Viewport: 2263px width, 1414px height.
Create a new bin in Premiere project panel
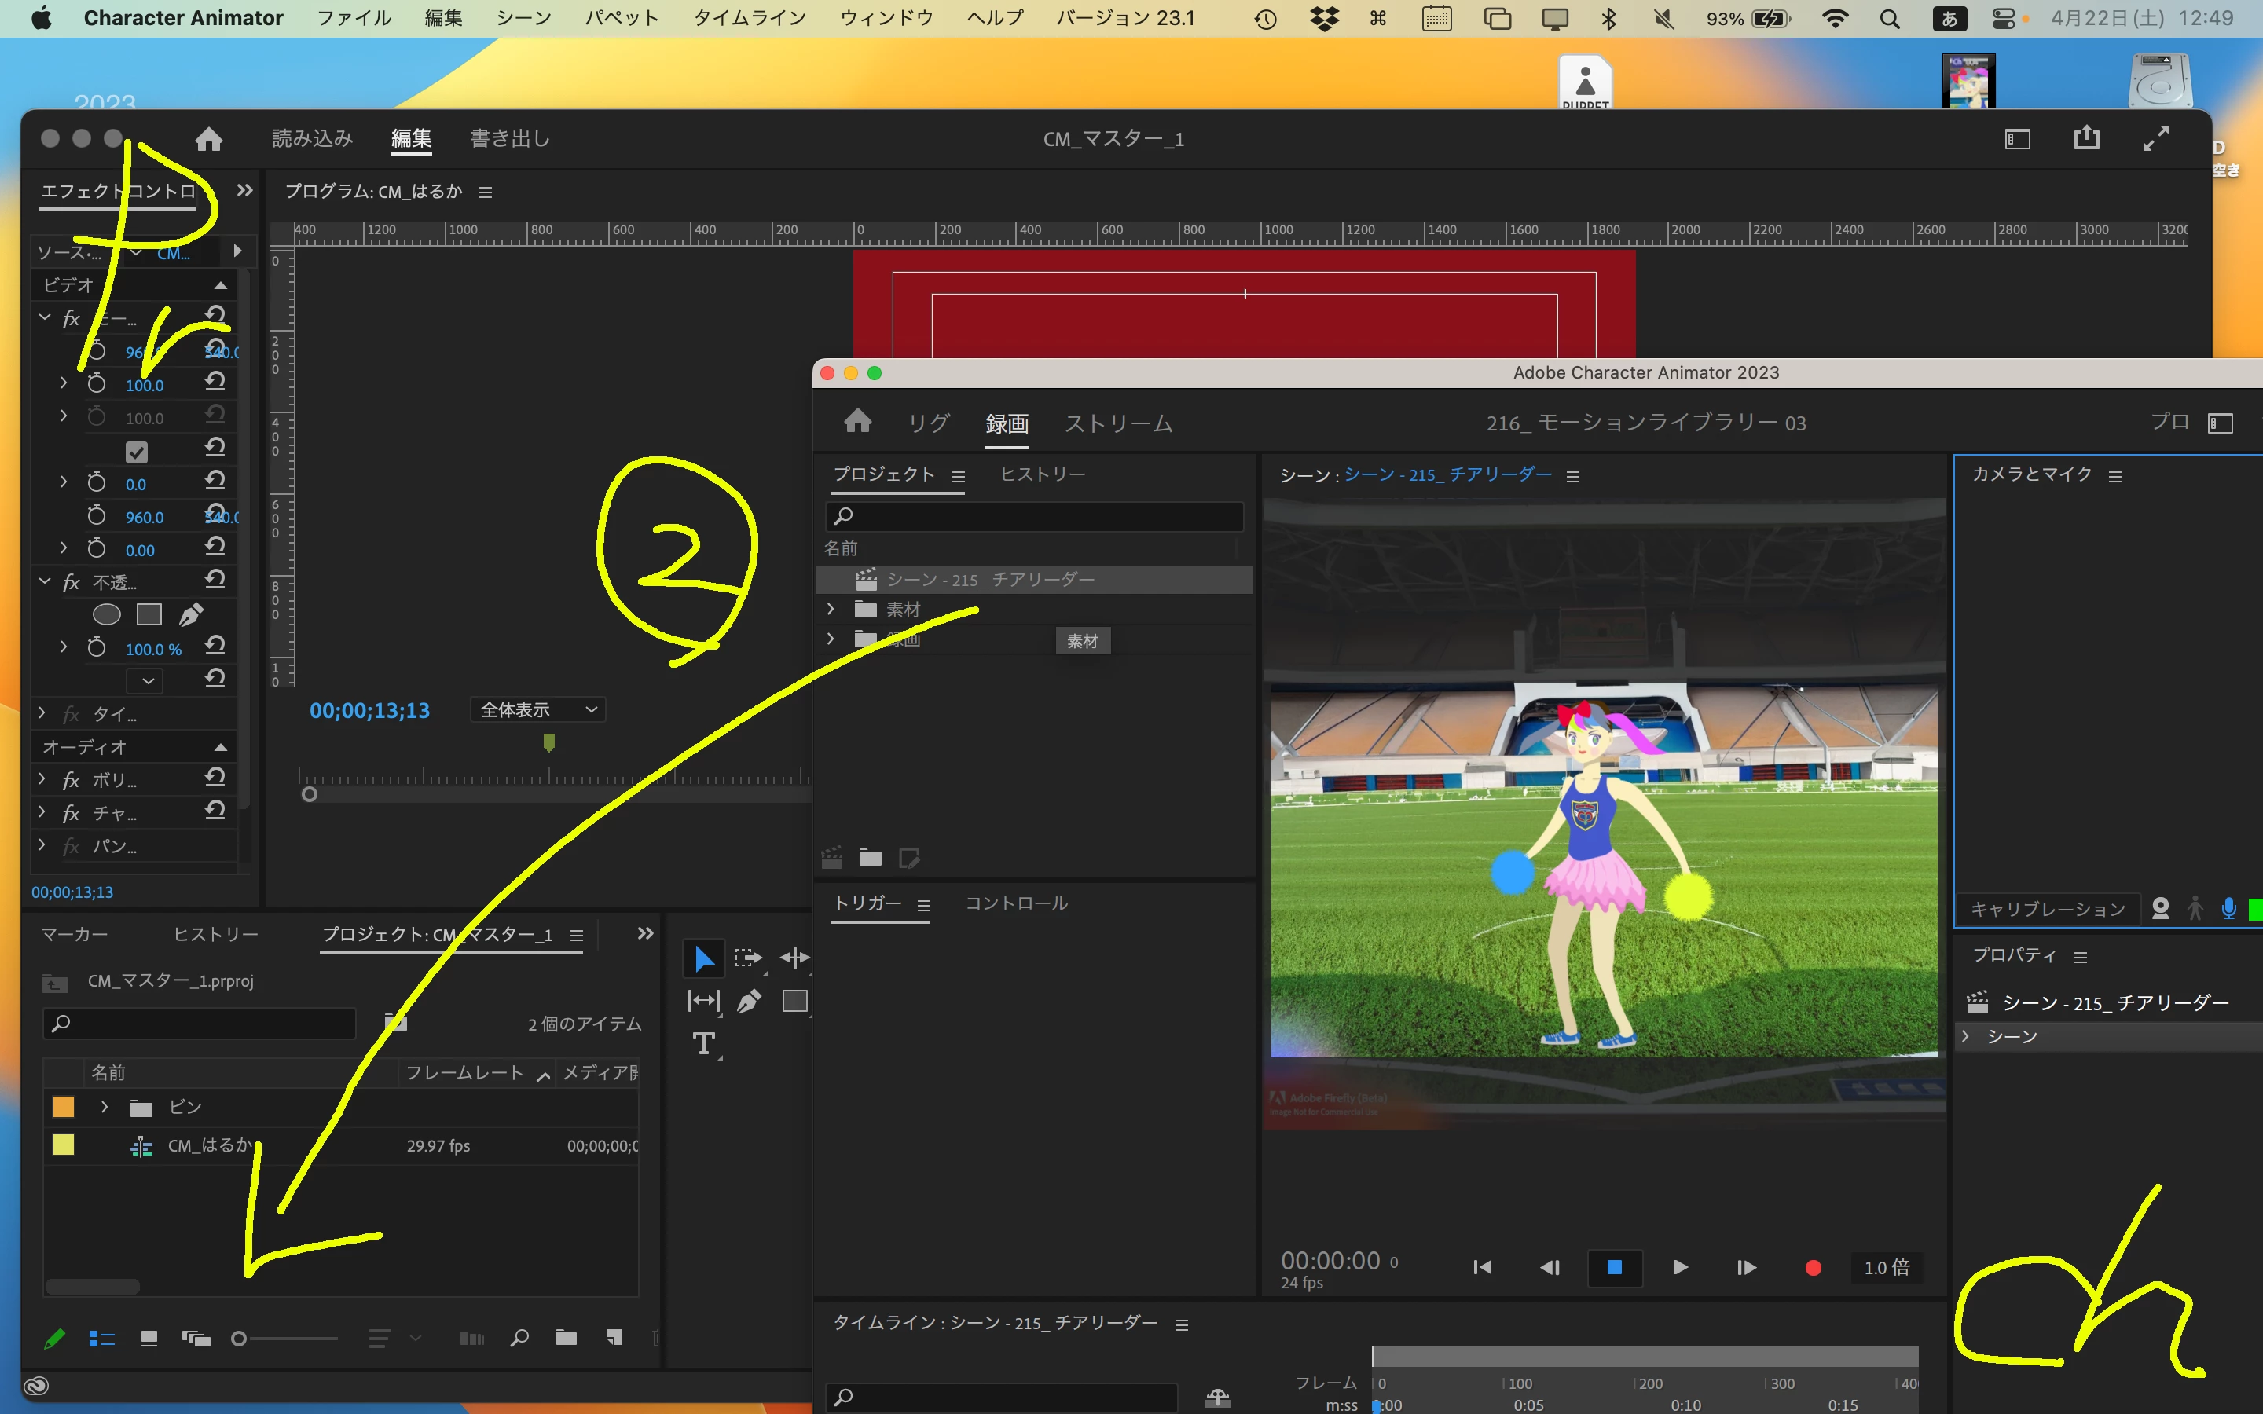click(x=566, y=1339)
